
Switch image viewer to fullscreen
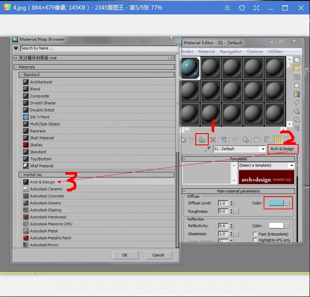(256, 8)
